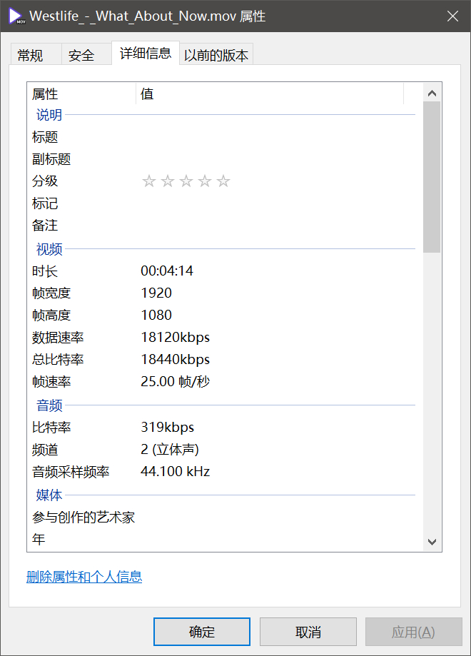Image resolution: width=471 pixels, height=656 pixels.
Task: Set rating to three stars in 分级
Action: pyautogui.click(x=186, y=181)
